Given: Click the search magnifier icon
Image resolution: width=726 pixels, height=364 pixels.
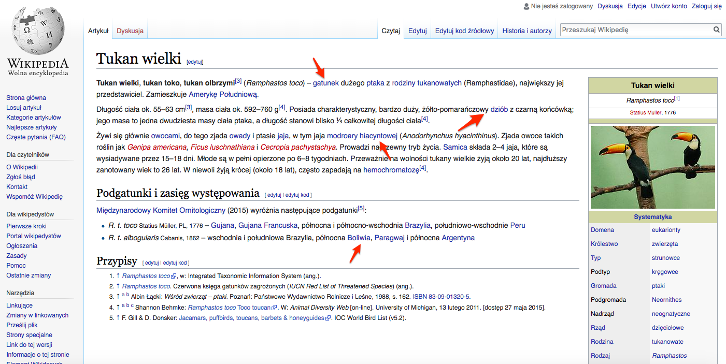Looking at the screenshot, I should 717,30.
